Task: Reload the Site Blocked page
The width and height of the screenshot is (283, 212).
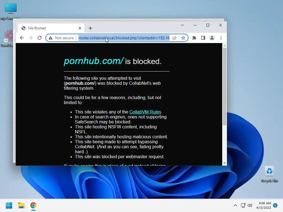Action: pyautogui.click(x=40, y=38)
